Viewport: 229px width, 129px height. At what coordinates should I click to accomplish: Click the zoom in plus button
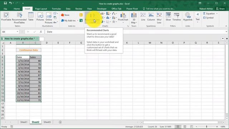[217, 126]
